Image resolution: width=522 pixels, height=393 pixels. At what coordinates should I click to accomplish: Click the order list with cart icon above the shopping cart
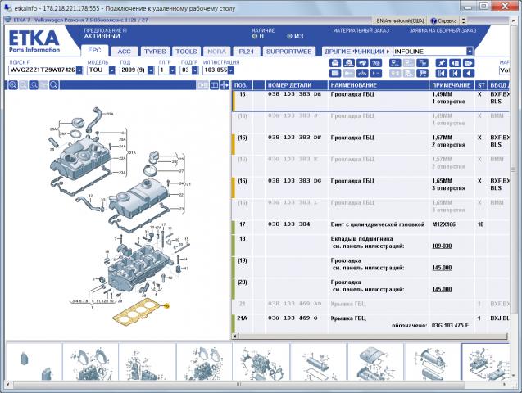pyautogui.click(x=423, y=63)
